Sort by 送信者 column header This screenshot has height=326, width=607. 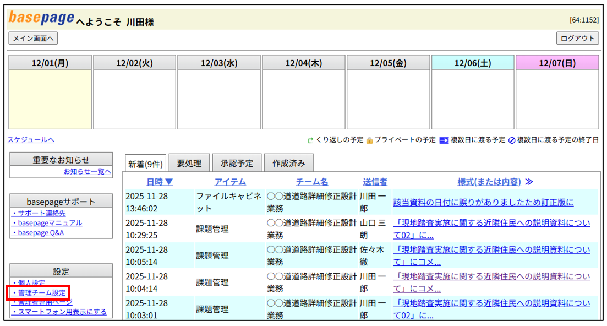(x=375, y=182)
